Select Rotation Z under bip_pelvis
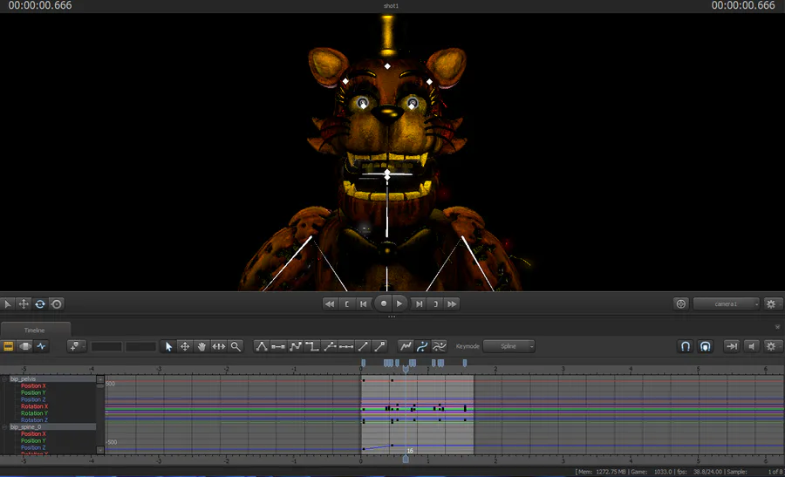This screenshot has width=785, height=477. pos(35,420)
